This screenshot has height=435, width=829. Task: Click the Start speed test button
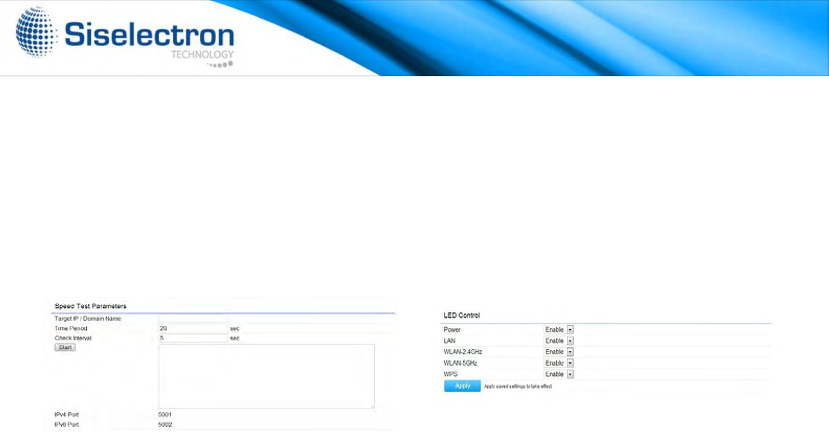(65, 348)
